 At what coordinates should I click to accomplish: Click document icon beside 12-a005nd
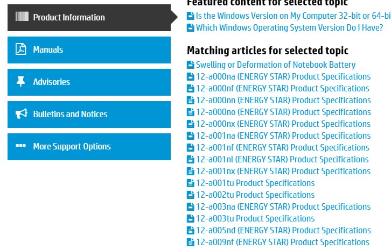coord(191,231)
